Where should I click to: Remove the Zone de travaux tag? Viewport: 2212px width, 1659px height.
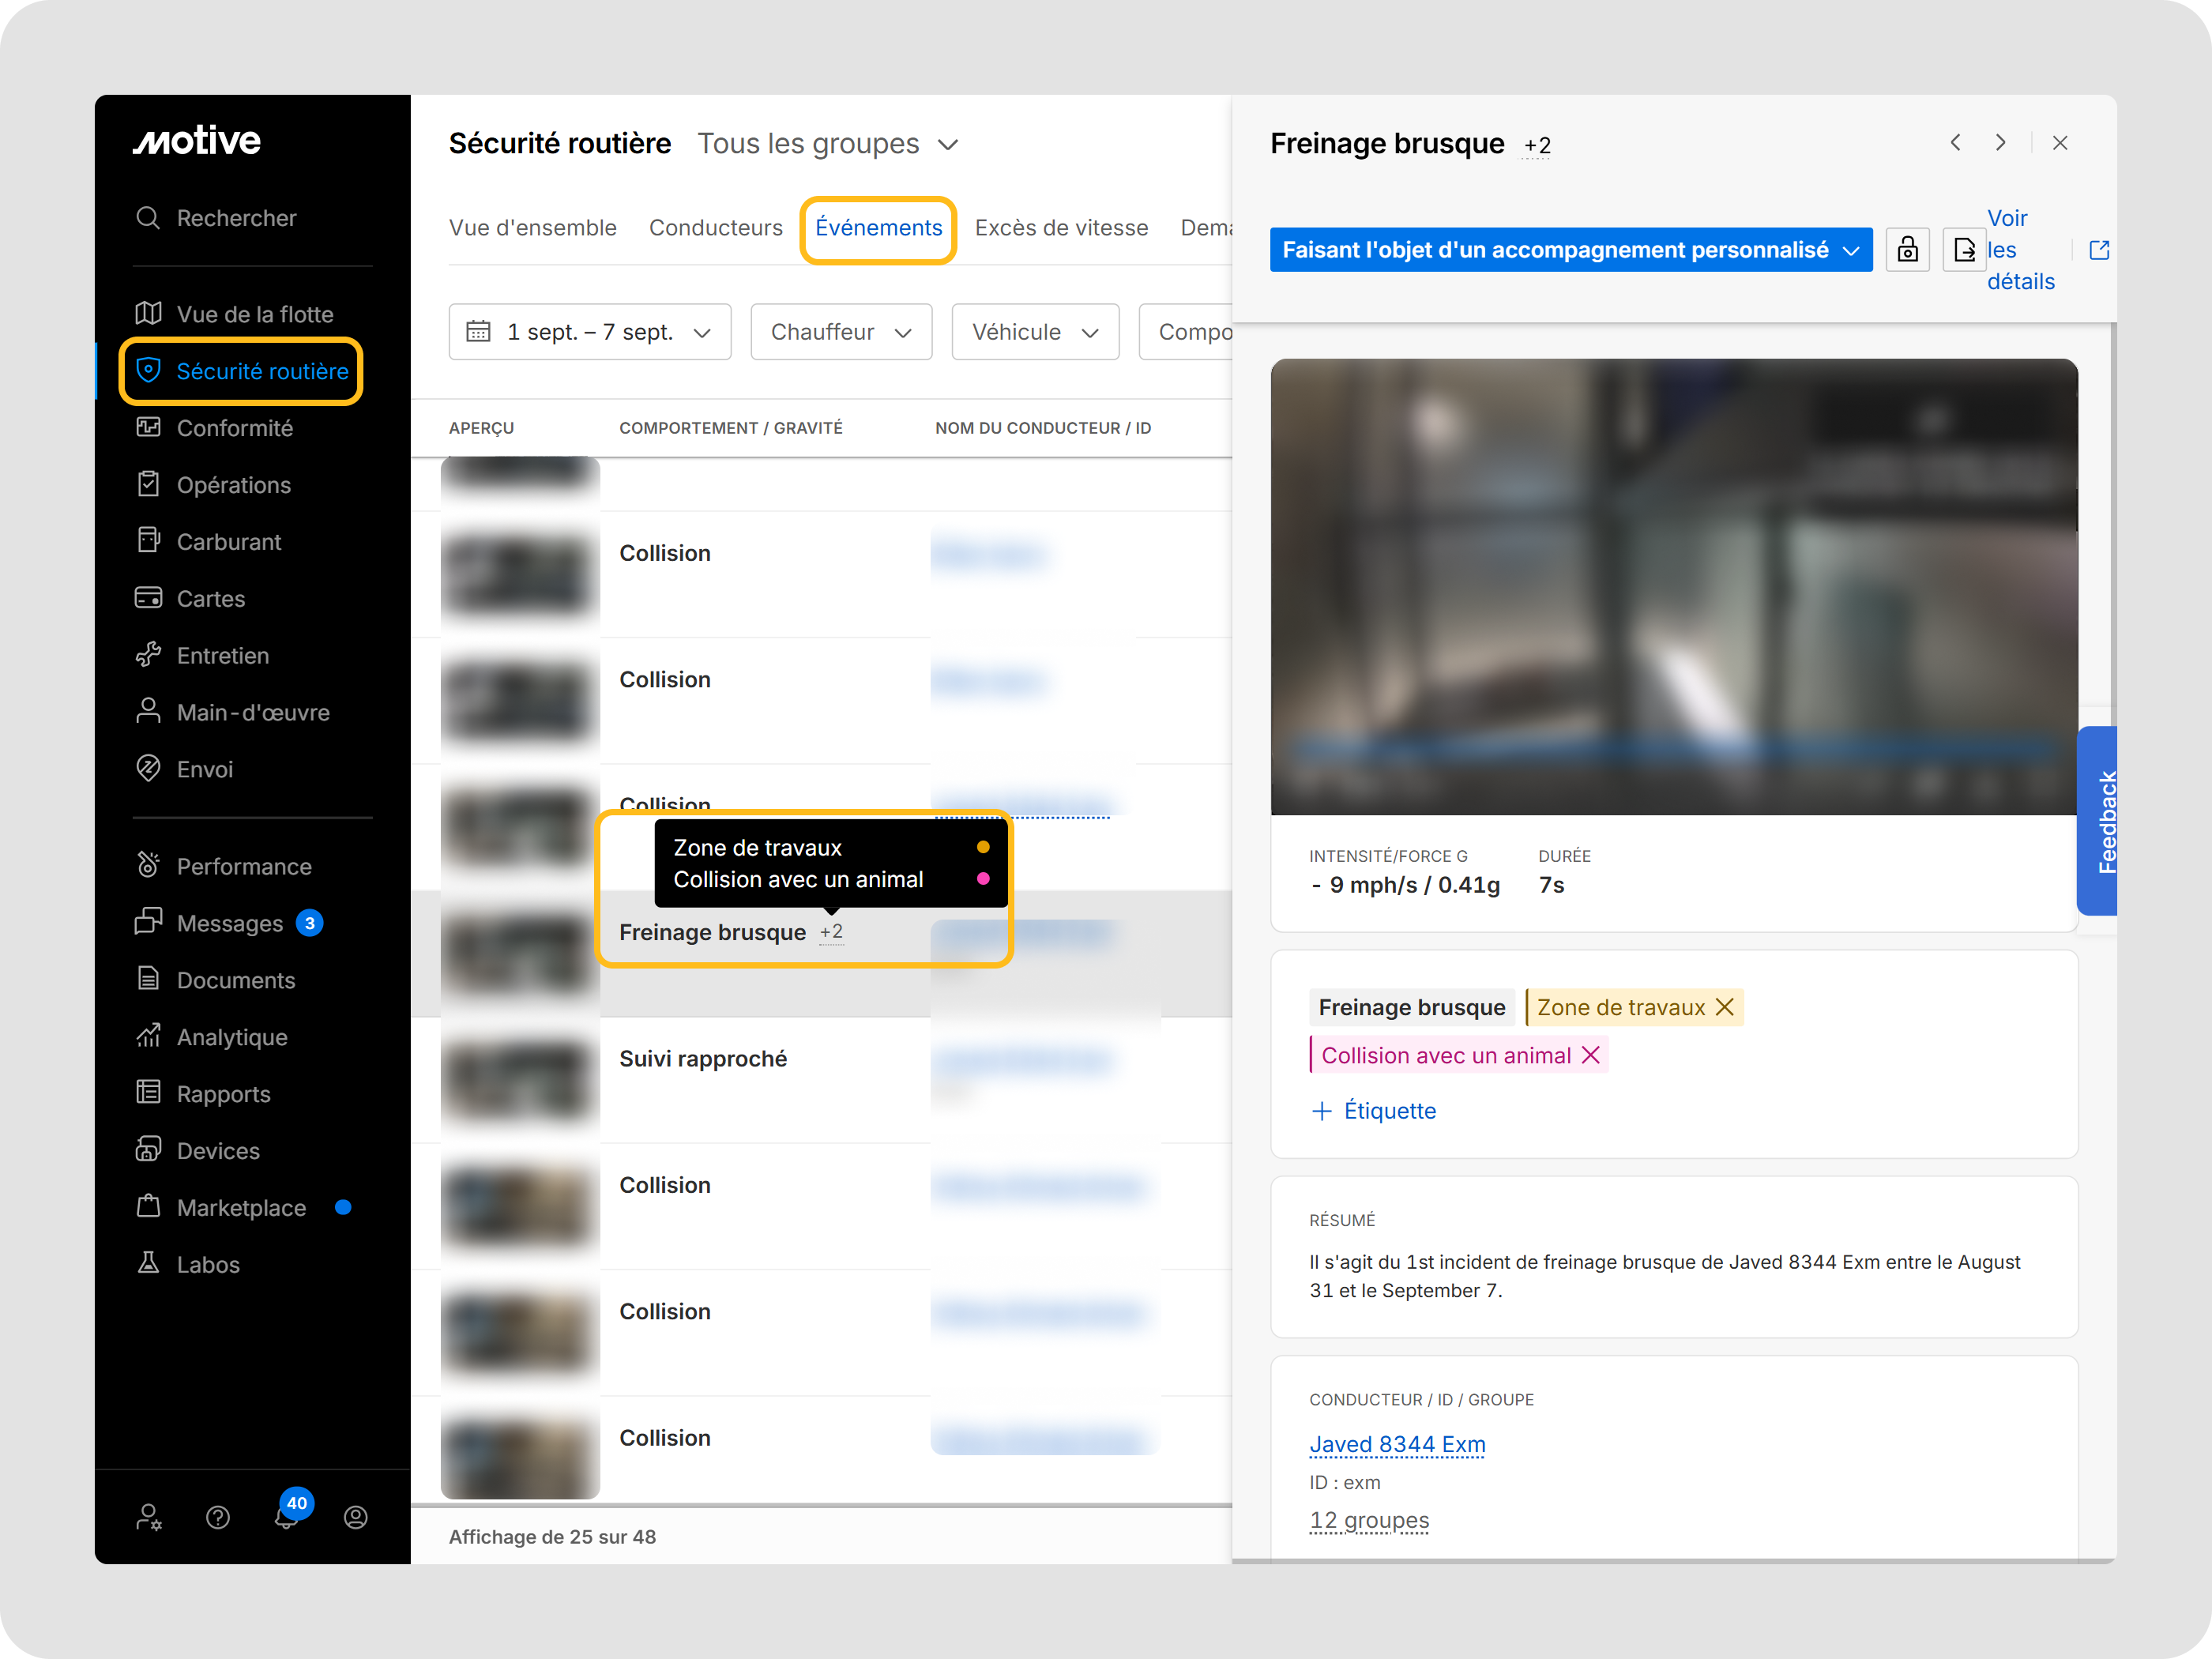[1724, 1007]
